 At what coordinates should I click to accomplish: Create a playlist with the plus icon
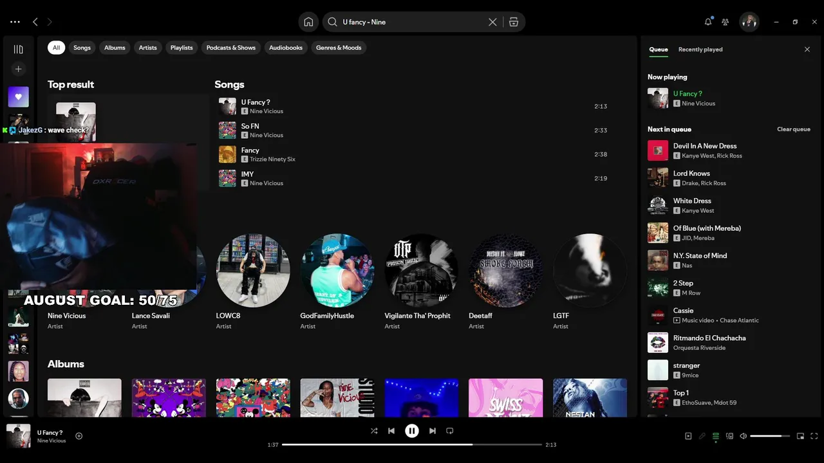coord(18,69)
